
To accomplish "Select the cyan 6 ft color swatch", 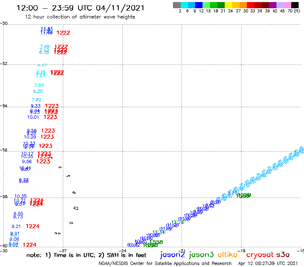I will tap(184, 5).
